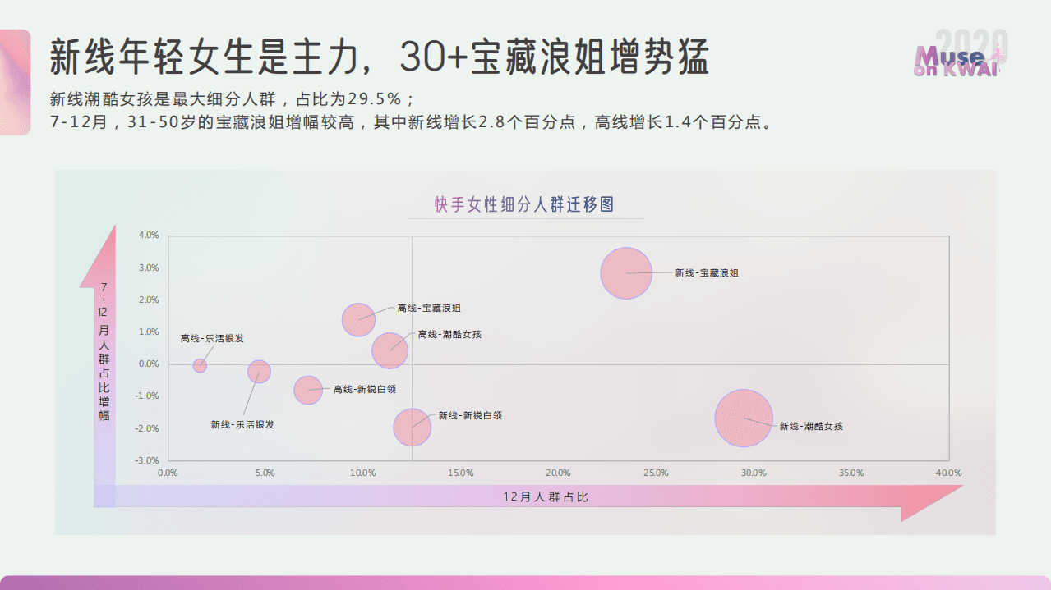Select the 新线-新锐白领 bubble
The width and height of the screenshot is (1051, 590).
(411, 428)
